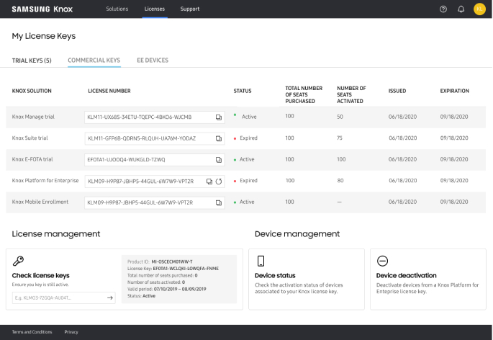Screen dimensions: 493x340
Task: Switch to the Commercial Keys tab
Action: (x=94, y=60)
